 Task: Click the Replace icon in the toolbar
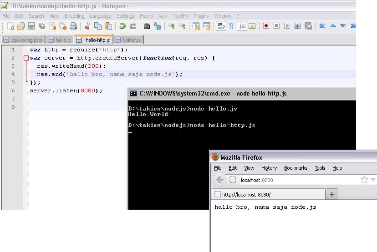point(157,26)
